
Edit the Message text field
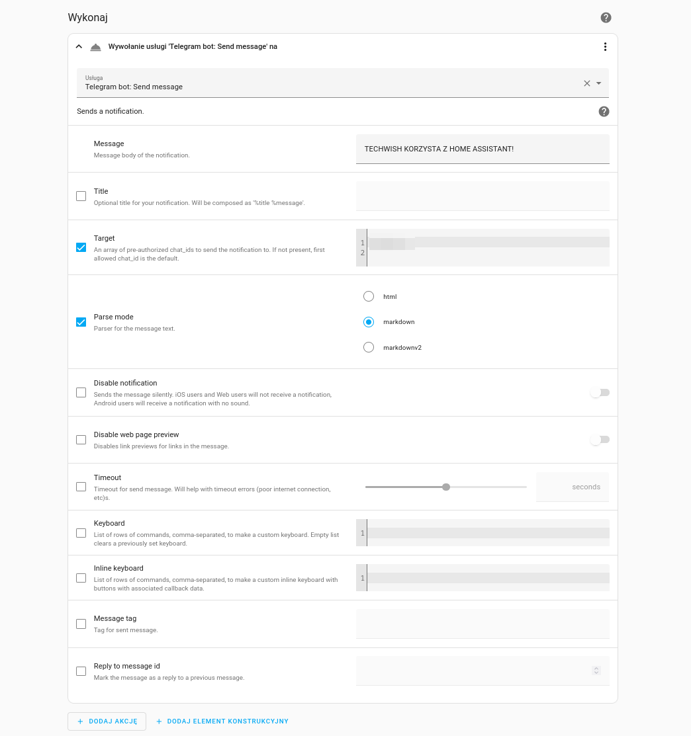point(483,149)
